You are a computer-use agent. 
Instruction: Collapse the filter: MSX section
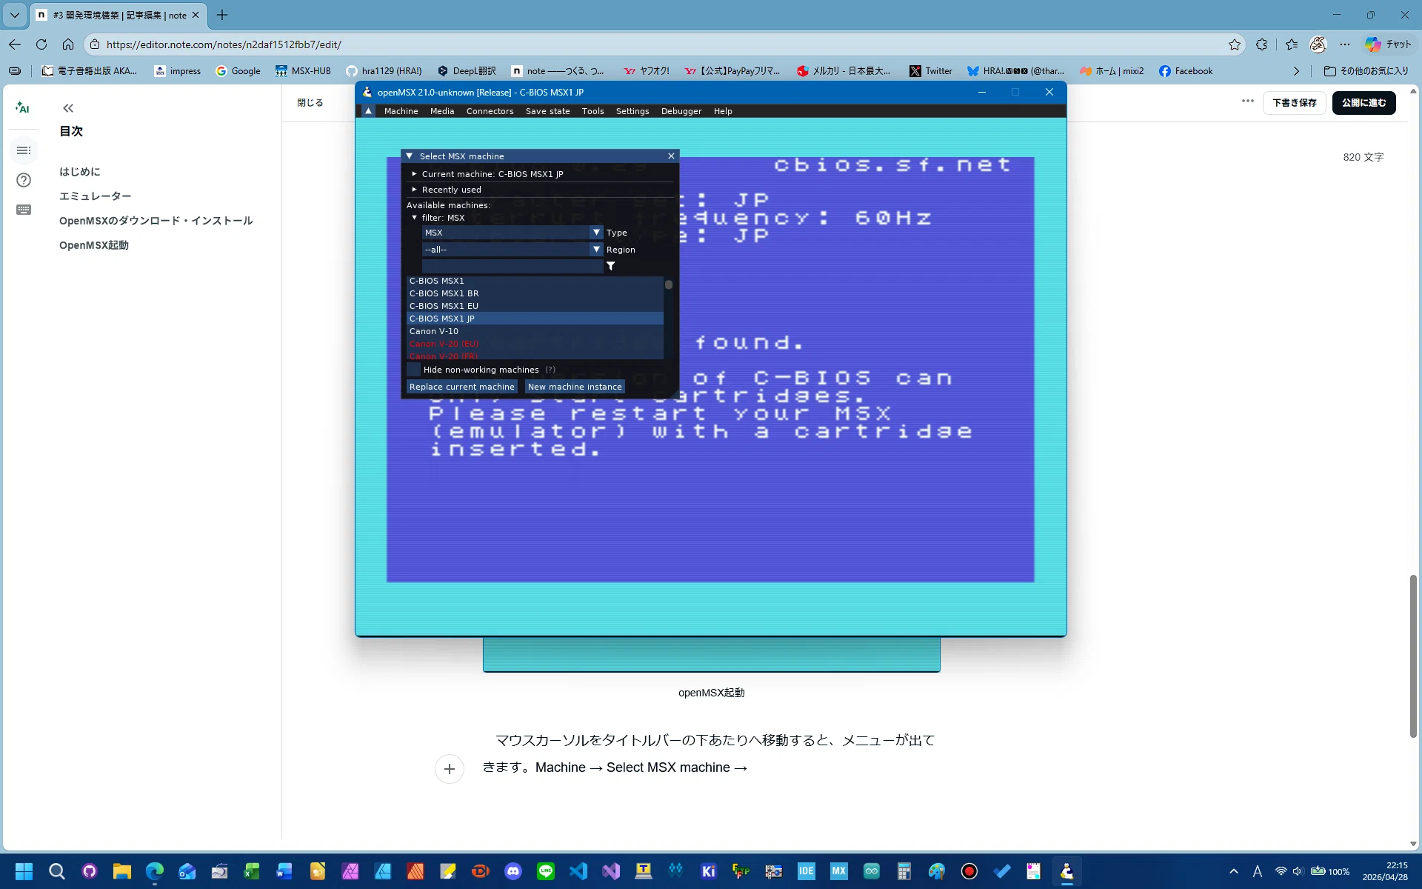[x=415, y=218]
